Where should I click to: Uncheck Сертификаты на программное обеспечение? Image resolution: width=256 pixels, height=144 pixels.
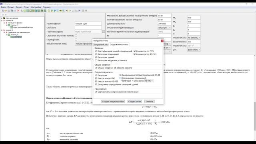[96, 92]
